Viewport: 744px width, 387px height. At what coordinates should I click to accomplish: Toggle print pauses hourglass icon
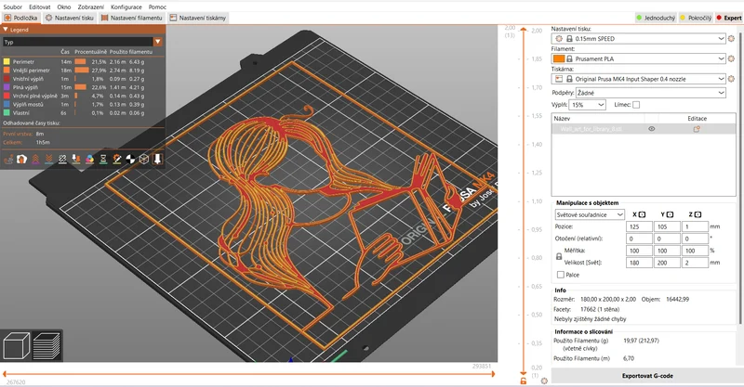coord(103,159)
